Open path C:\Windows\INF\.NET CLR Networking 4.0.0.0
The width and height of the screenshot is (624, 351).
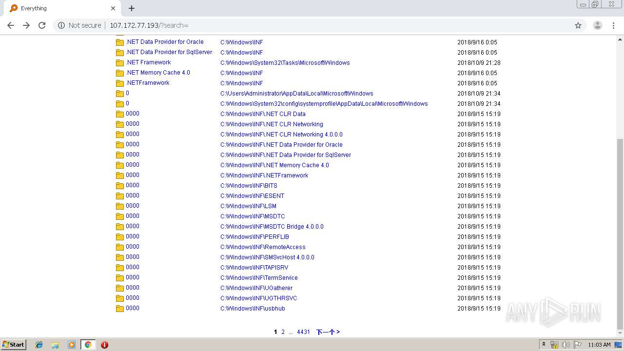click(x=281, y=135)
